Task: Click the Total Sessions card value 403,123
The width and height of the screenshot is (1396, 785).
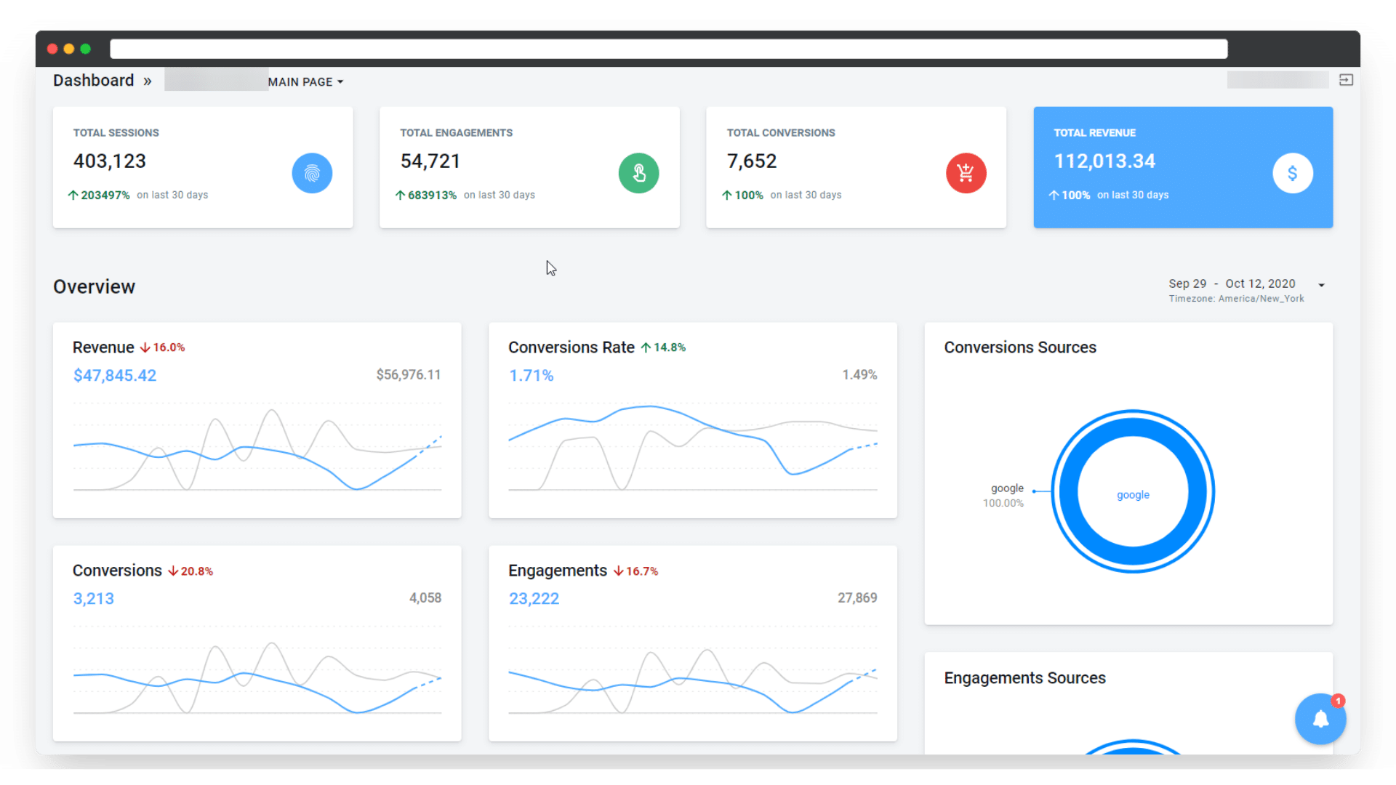Action: pyautogui.click(x=110, y=161)
